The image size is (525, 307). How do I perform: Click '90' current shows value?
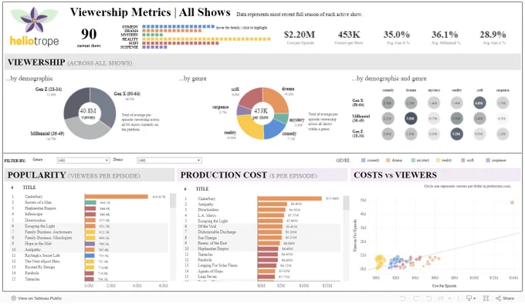click(89, 34)
